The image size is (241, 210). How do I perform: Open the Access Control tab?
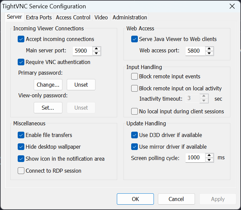pos(73,17)
